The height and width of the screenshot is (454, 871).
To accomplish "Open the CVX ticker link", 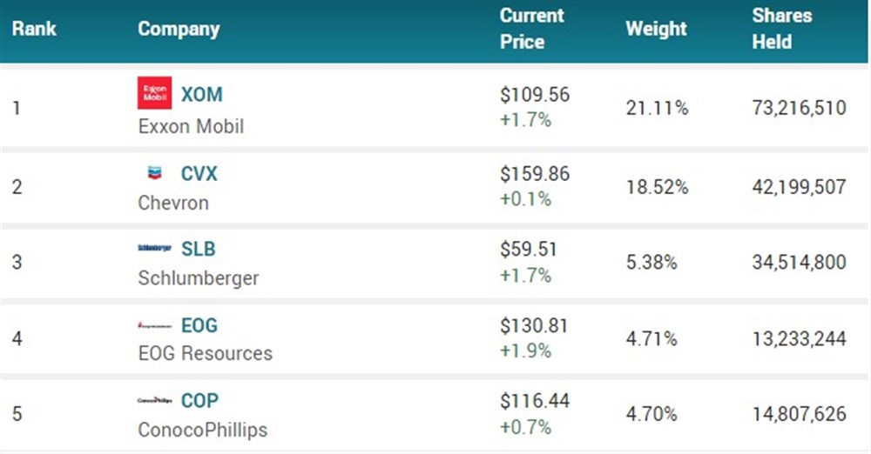I will coord(199,173).
